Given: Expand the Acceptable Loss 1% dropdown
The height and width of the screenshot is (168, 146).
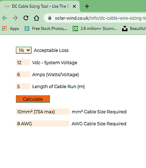Looking at the screenshot, I should pyautogui.click(x=24, y=50).
